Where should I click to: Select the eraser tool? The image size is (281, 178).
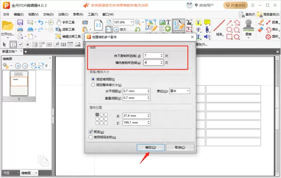(x=261, y=29)
